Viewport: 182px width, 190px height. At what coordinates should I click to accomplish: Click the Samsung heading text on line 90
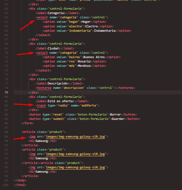click(x=42, y=141)
